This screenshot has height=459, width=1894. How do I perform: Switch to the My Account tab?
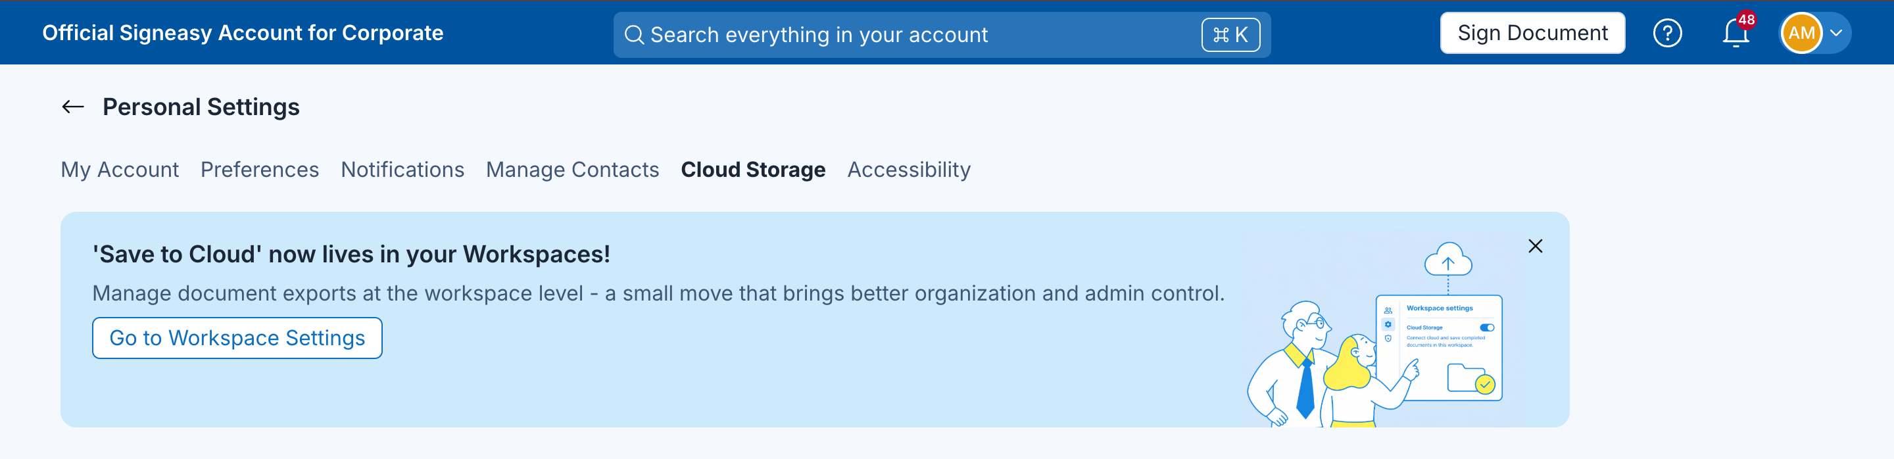coord(120,170)
